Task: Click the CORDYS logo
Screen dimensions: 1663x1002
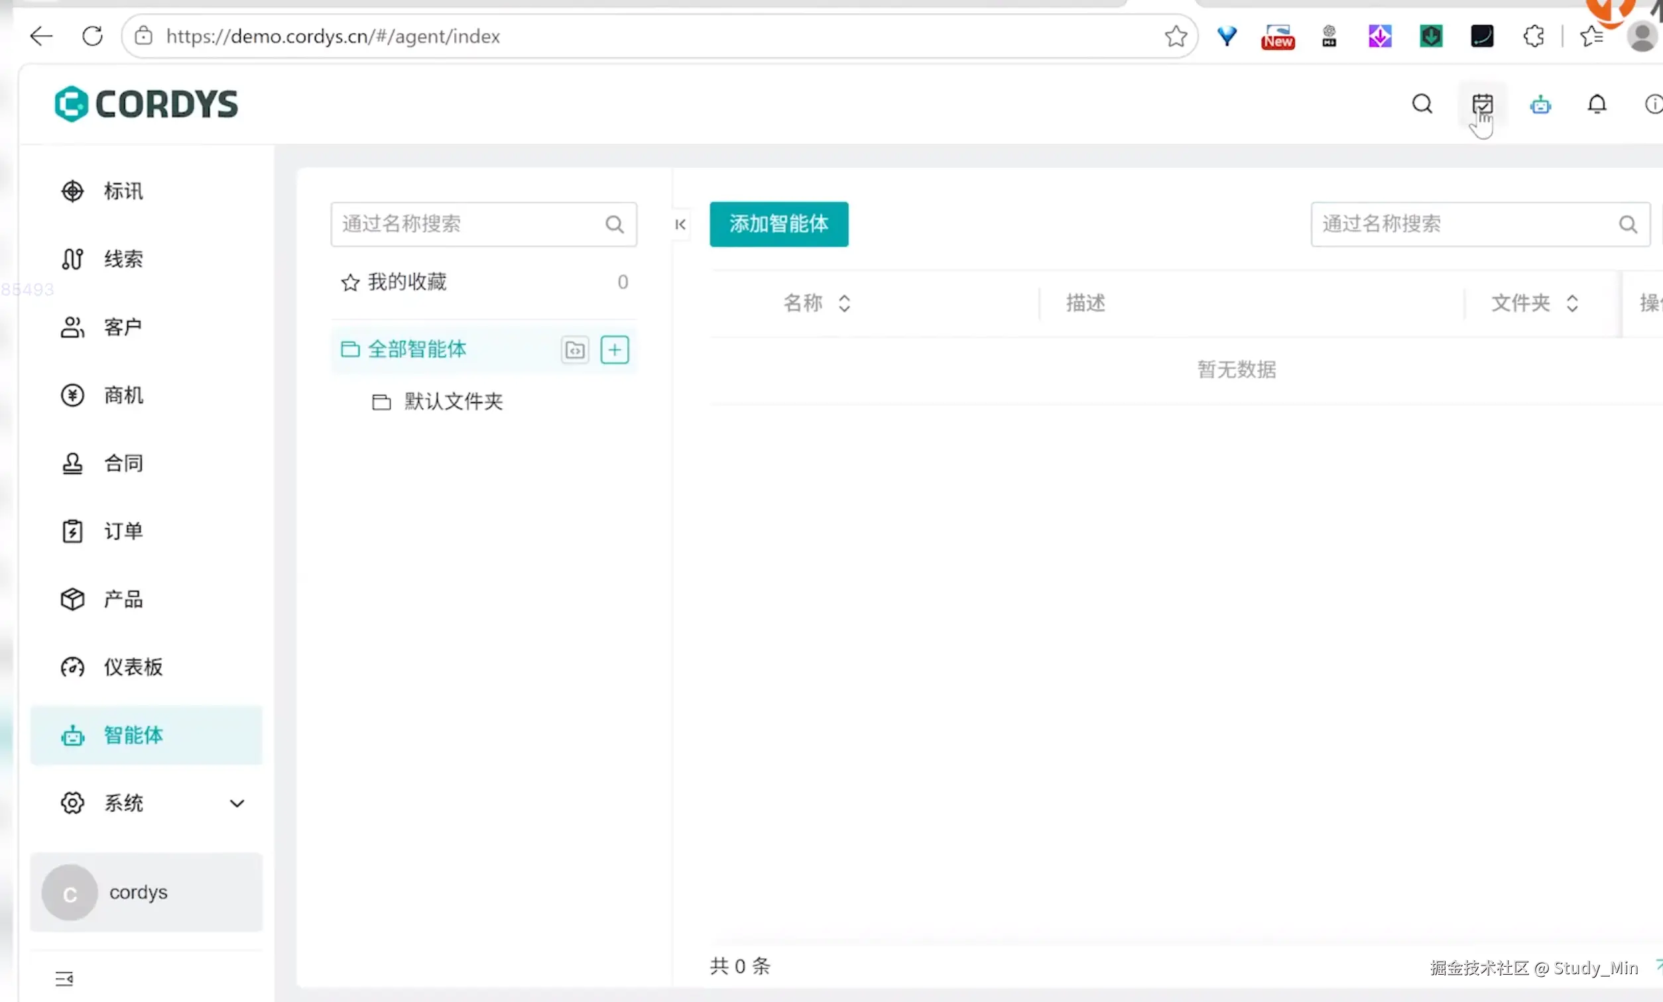Action: click(x=147, y=104)
